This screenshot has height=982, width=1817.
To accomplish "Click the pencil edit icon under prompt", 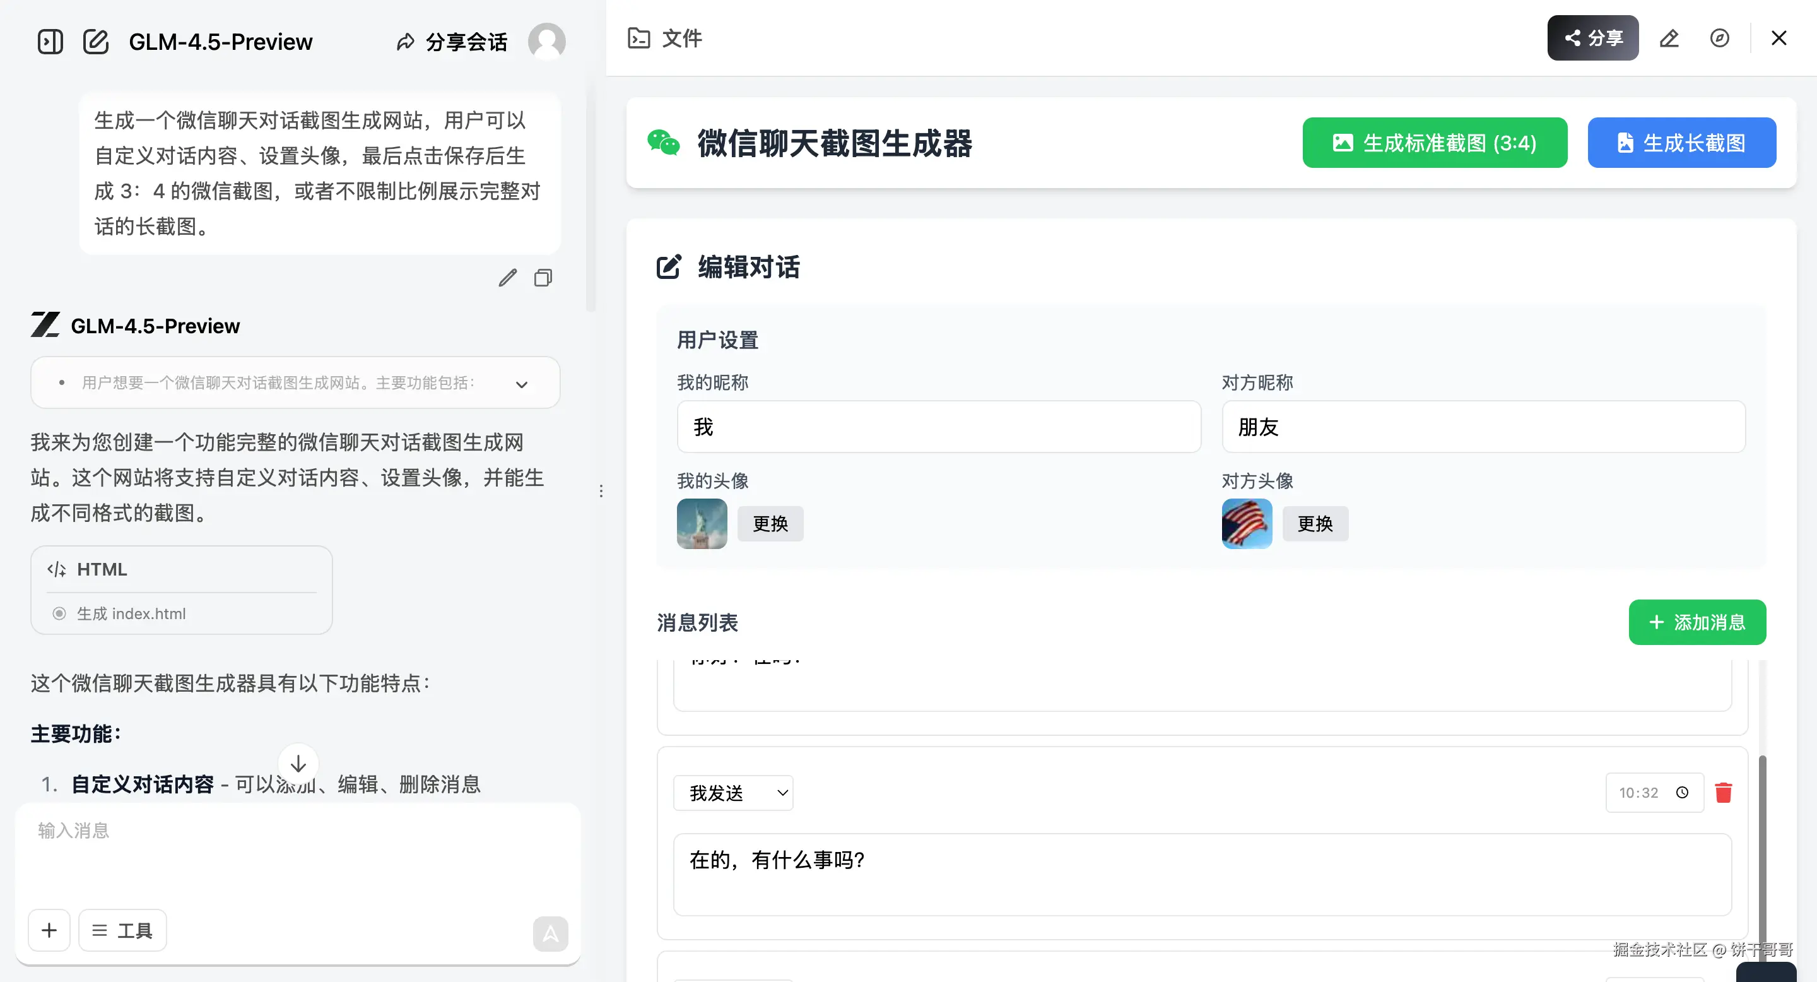I will click(507, 278).
